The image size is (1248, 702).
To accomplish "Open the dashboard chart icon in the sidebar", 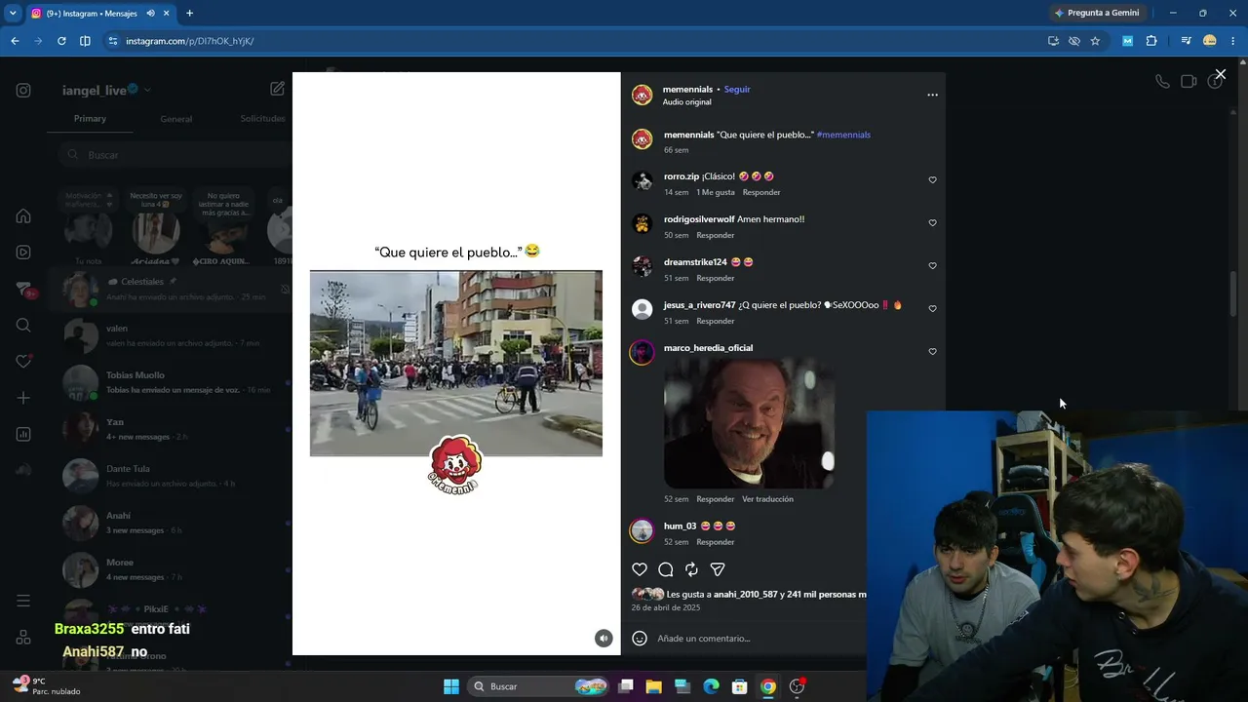I will point(23,435).
